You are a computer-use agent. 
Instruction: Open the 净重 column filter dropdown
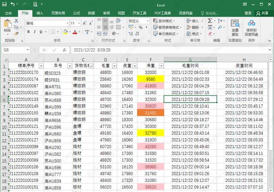pyautogui.click(x=161, y=66)
